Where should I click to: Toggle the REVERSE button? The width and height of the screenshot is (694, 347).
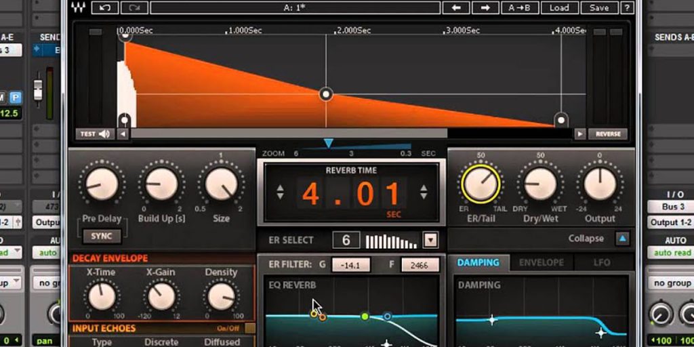[608, 134]
